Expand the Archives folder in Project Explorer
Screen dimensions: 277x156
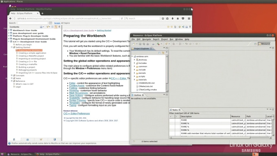(134, 60)
